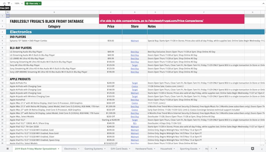This screenshot has height=152, width=266.
Task: Click the 'BLU-RAY PLAYERS' subheading cell
Action: point(54,48)
